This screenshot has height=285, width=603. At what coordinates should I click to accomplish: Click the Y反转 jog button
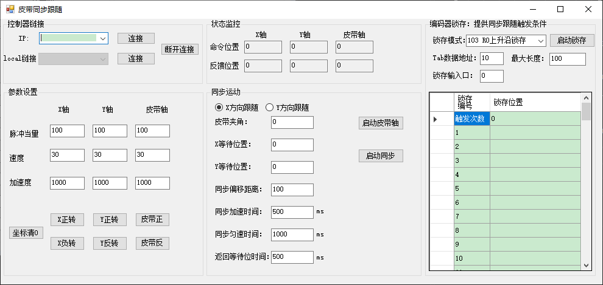point(110,243)
